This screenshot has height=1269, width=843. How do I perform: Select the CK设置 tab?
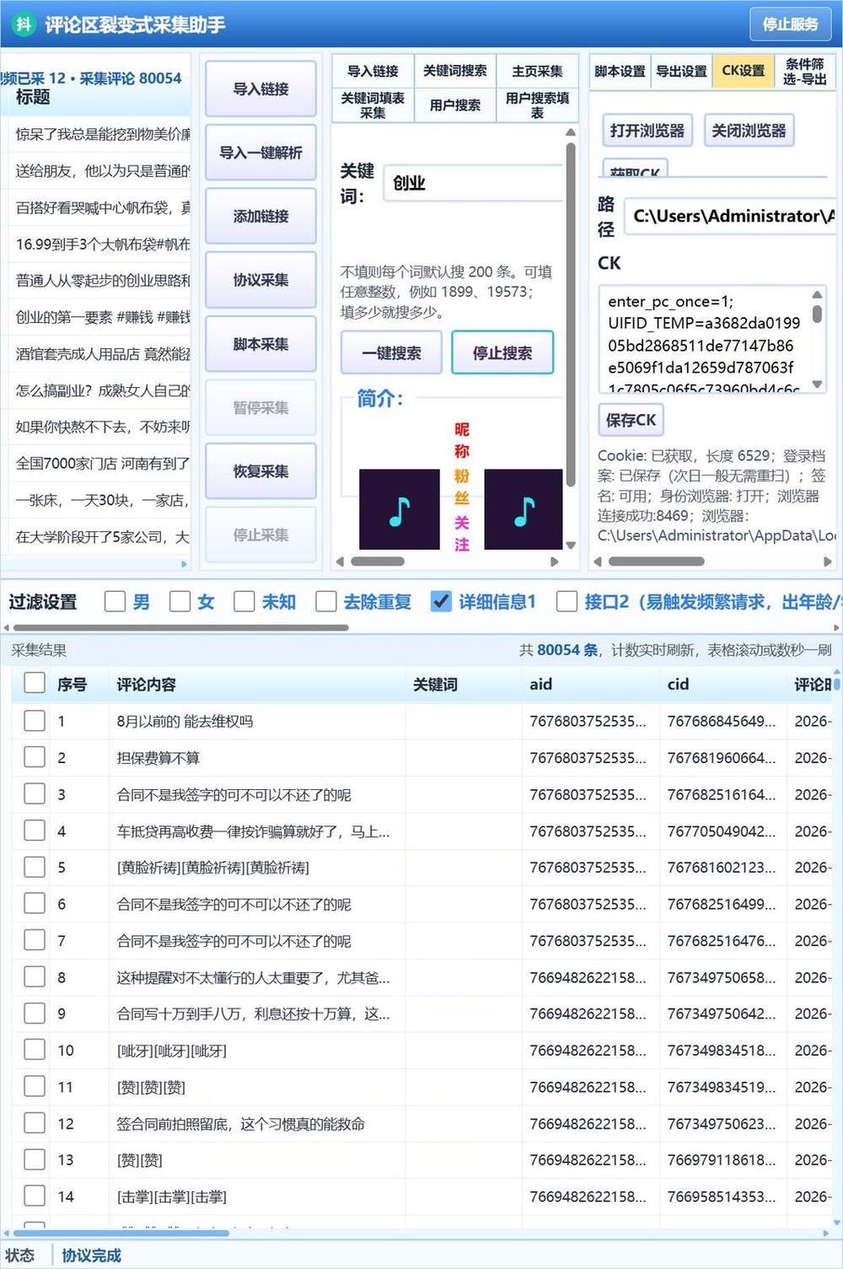coord(743,71)
